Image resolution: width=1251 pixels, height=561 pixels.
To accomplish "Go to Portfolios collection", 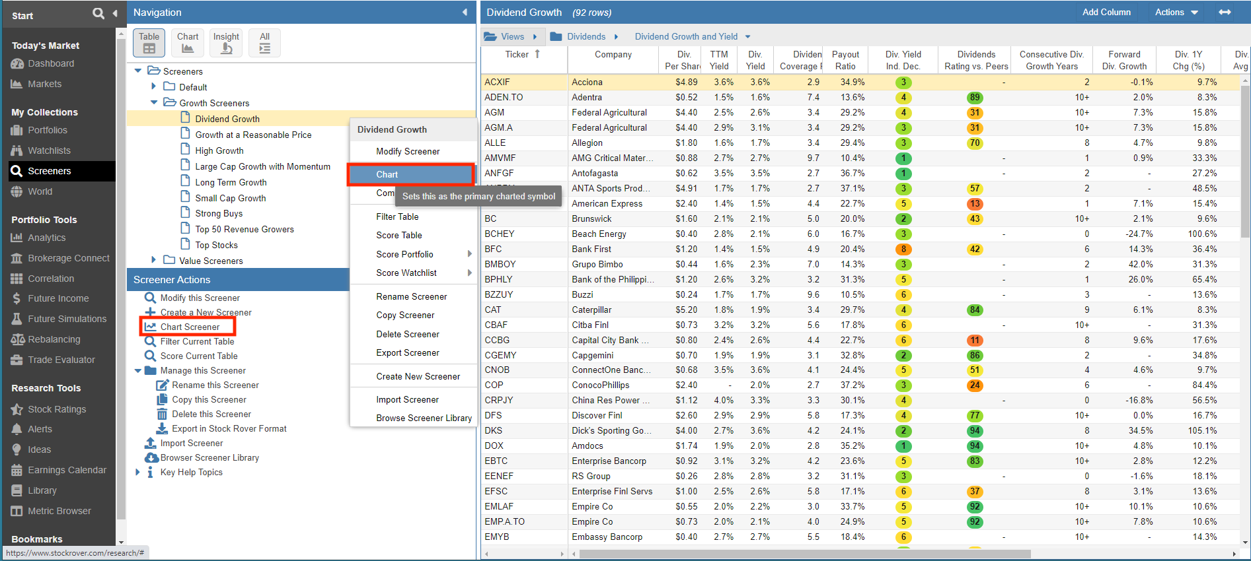I will tap(48, 130).
